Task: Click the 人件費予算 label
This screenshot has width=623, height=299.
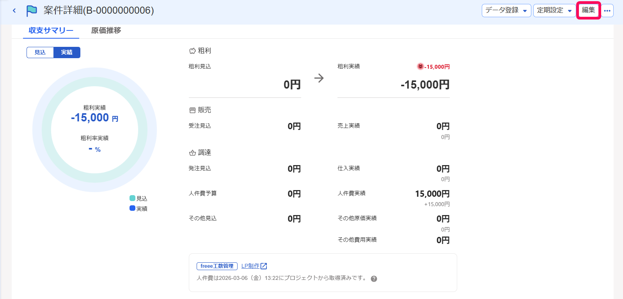Action: [x=203, y=193]
